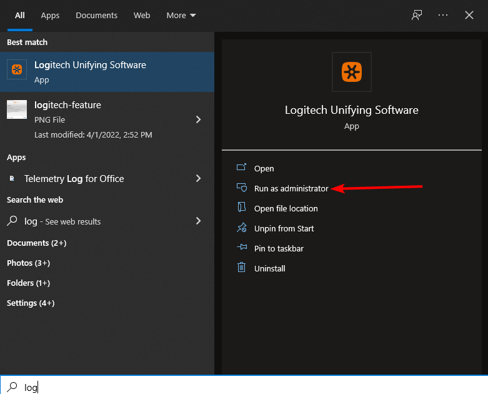The width and height of the screenshot is (488, 394).
Task: Click the Uninstall trash icon
Action: [242, 268]
